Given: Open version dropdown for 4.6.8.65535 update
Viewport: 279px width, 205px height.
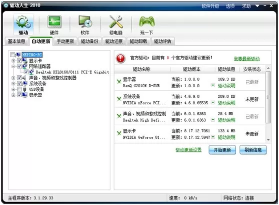Looking at the screenshot, I should click(x=213, y=102).
